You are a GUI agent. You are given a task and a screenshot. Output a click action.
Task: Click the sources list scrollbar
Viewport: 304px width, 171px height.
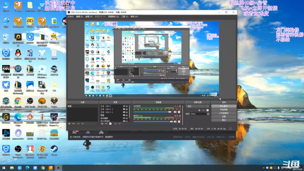[130, 111]
